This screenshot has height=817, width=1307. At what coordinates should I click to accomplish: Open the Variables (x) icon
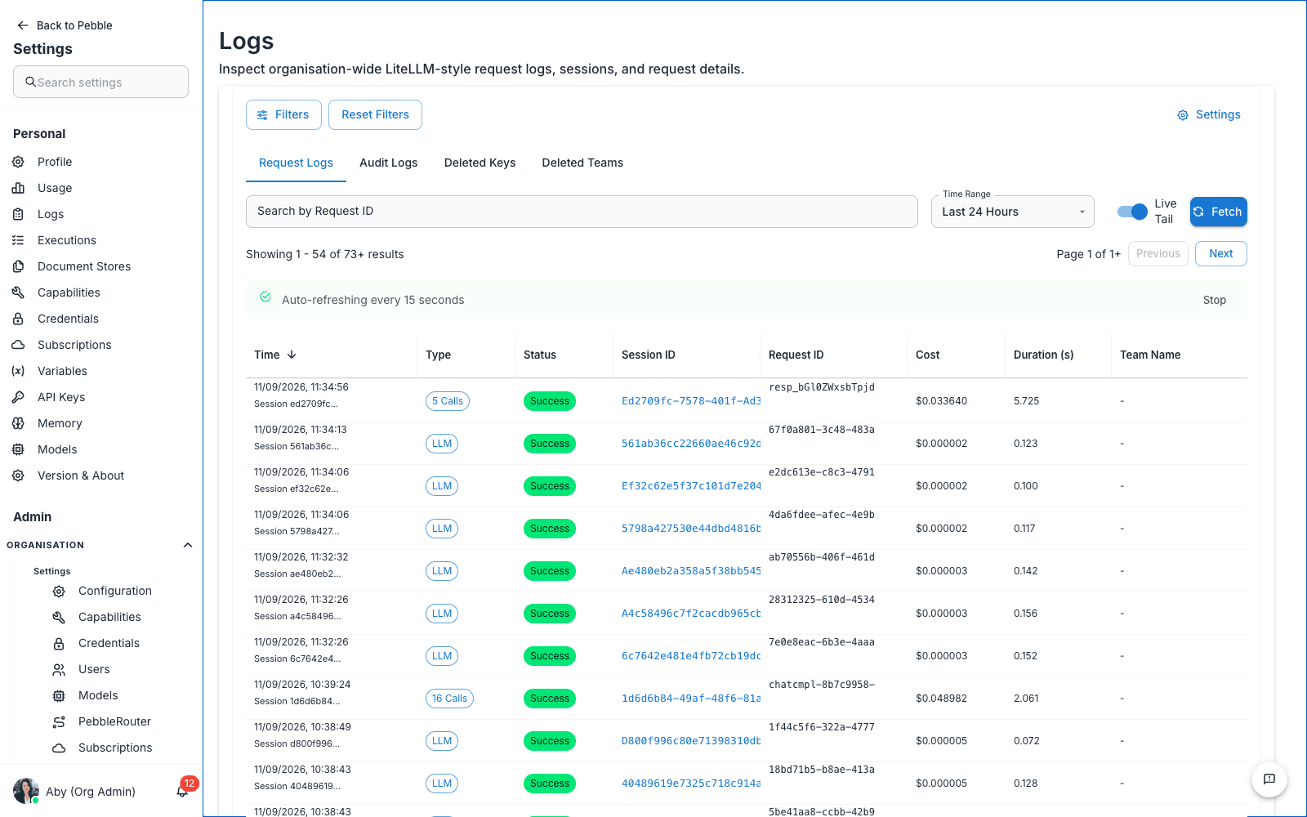18,371
